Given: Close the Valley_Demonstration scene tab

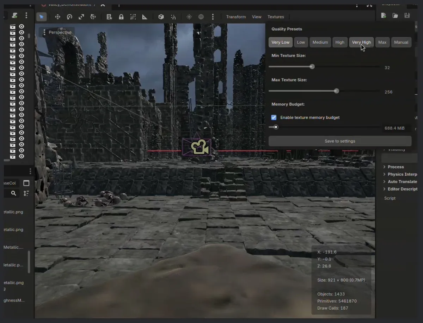Looking at the screenshot, I should 103,5.
